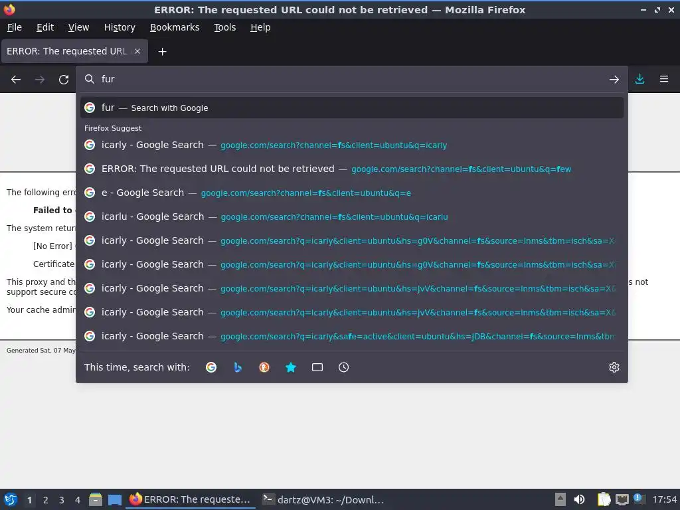
Task: Search history with the clock icon
Action: pyautogui.click(x=343, y=367)
